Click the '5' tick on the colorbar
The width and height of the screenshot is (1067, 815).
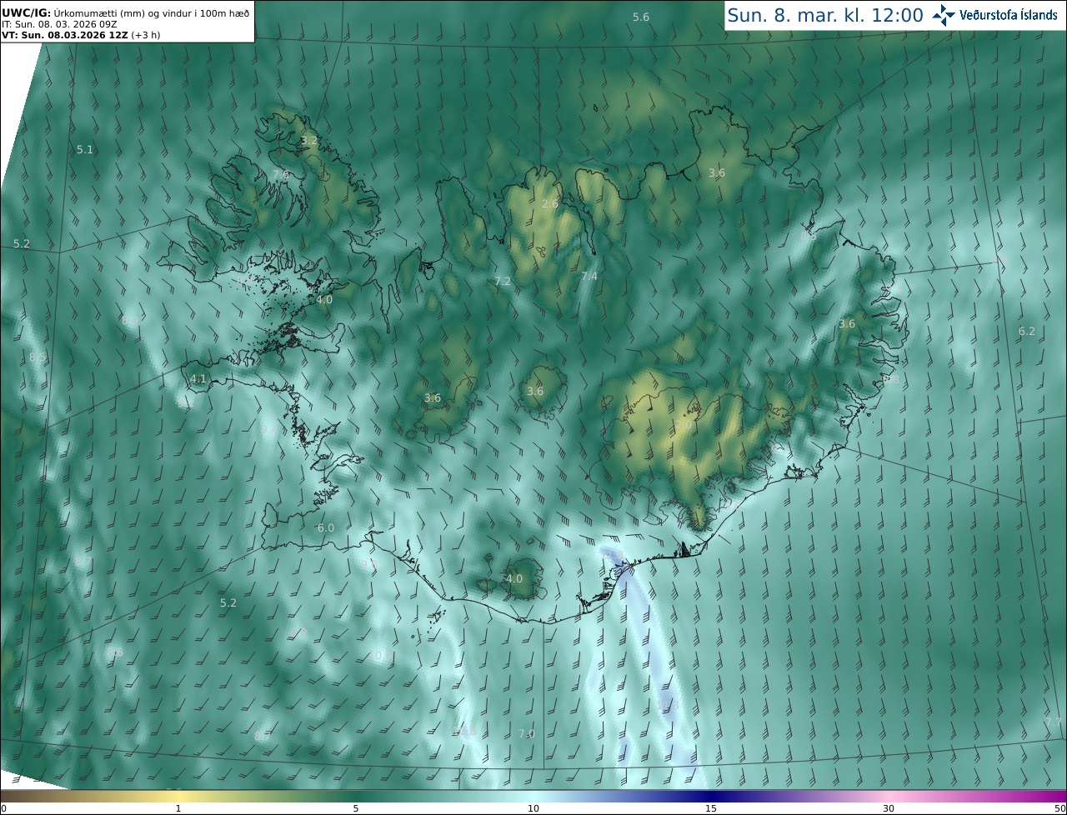tap(356, 808)
